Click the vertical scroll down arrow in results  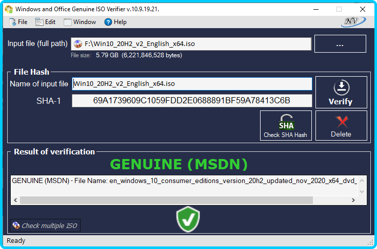362,192
